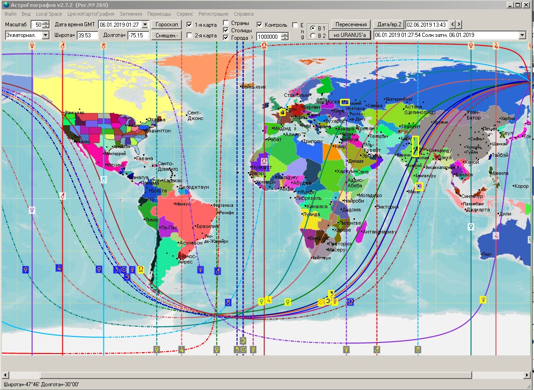The height and width of the screenshot is (390, 534).
Task: Open the Экваториал. coordinate system dropdown
Action: pyautogui.click(x=46, y=35)
